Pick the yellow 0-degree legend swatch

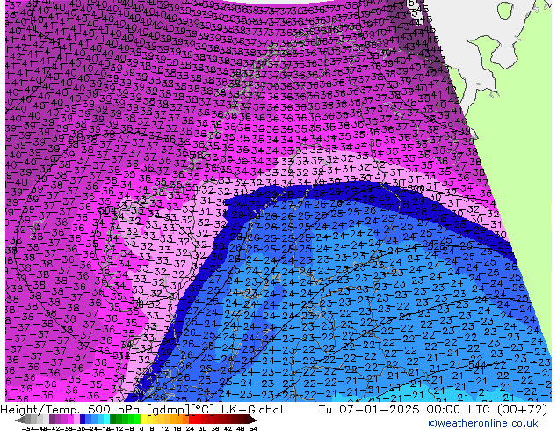(x=143, y=420)
